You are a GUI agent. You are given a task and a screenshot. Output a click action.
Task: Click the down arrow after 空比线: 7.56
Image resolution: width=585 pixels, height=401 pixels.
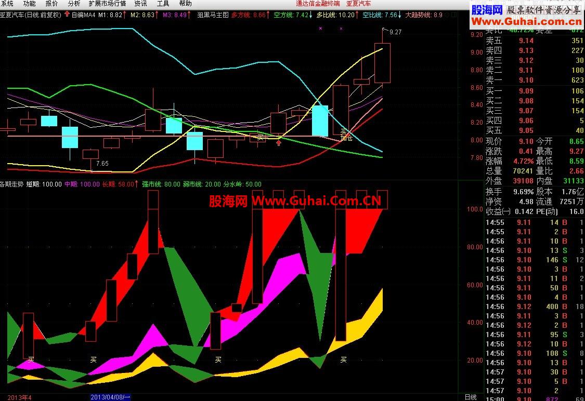(399, 15)
